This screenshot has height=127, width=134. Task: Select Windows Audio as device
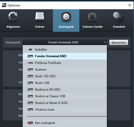65,110
